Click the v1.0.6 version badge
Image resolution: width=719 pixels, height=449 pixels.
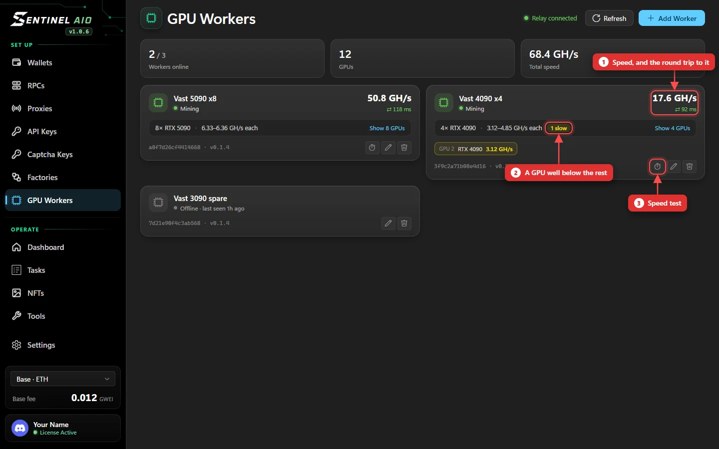(79, 31)
